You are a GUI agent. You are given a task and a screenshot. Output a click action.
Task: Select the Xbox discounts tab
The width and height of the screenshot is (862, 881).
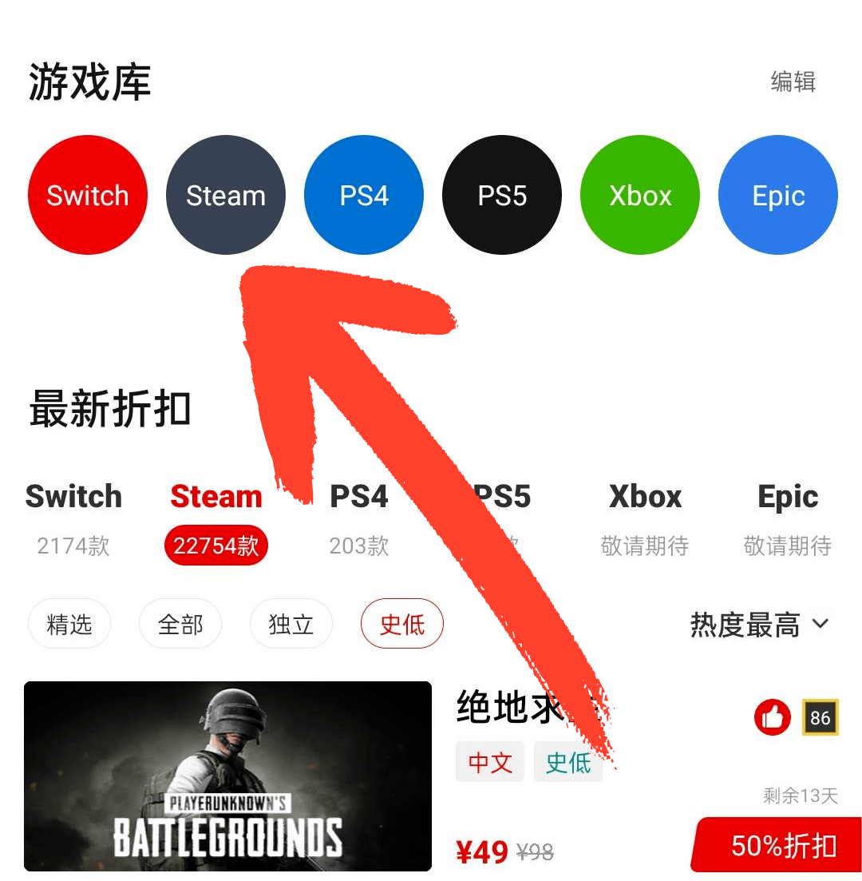pyautogui.click(x=645, y=518)
